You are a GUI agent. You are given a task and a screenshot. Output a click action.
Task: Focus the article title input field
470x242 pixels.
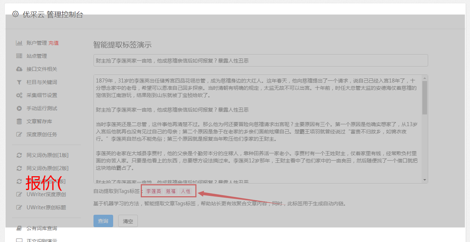pos(260,60)
